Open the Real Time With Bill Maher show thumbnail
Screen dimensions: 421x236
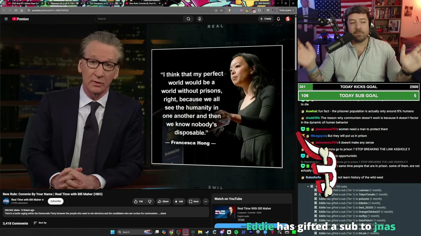pos(225,212)
